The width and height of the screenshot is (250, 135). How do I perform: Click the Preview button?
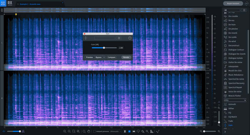tap(89, 57)
